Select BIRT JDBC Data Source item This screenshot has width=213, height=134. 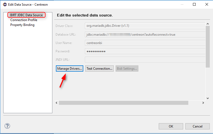[x=26, y=15]
